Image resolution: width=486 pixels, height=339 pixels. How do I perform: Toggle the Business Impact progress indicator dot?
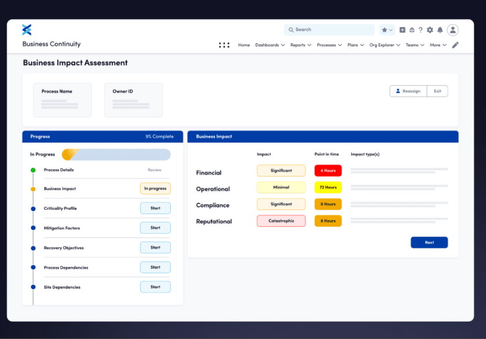pos(32,188)
